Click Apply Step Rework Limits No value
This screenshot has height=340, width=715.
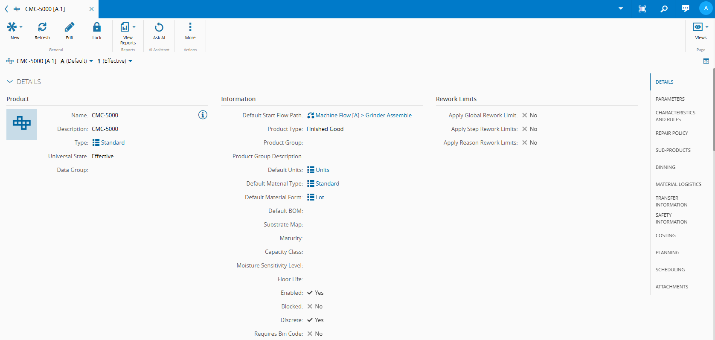click(529, 129)
